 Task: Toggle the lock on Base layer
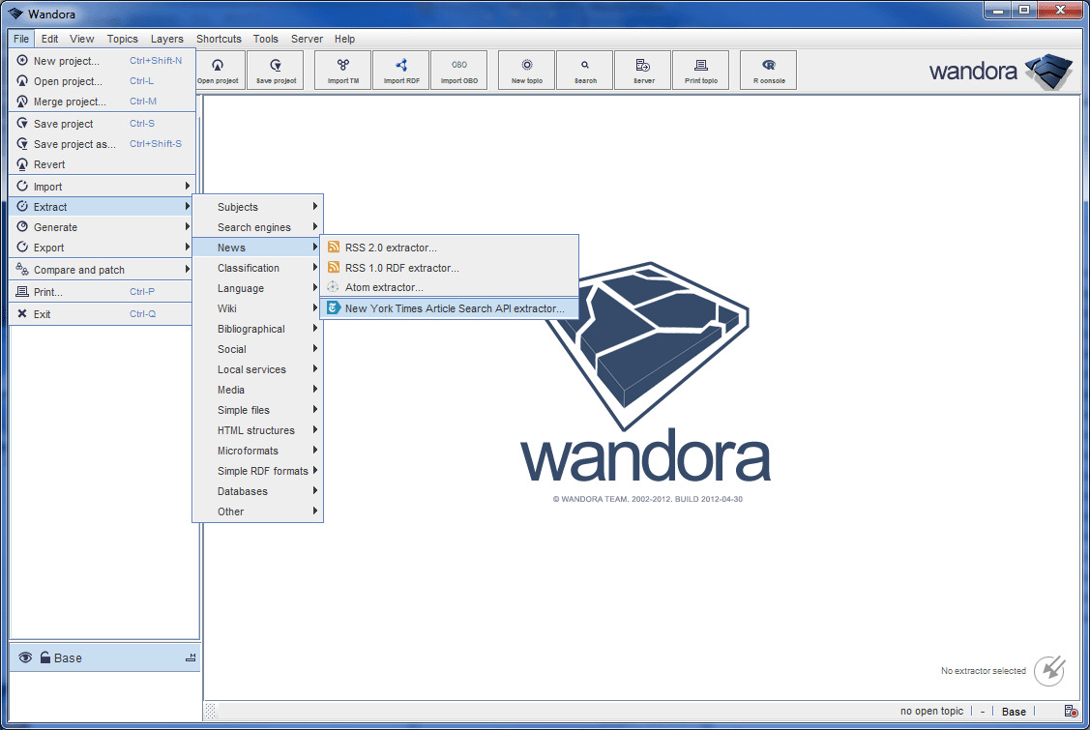point(44,657)
